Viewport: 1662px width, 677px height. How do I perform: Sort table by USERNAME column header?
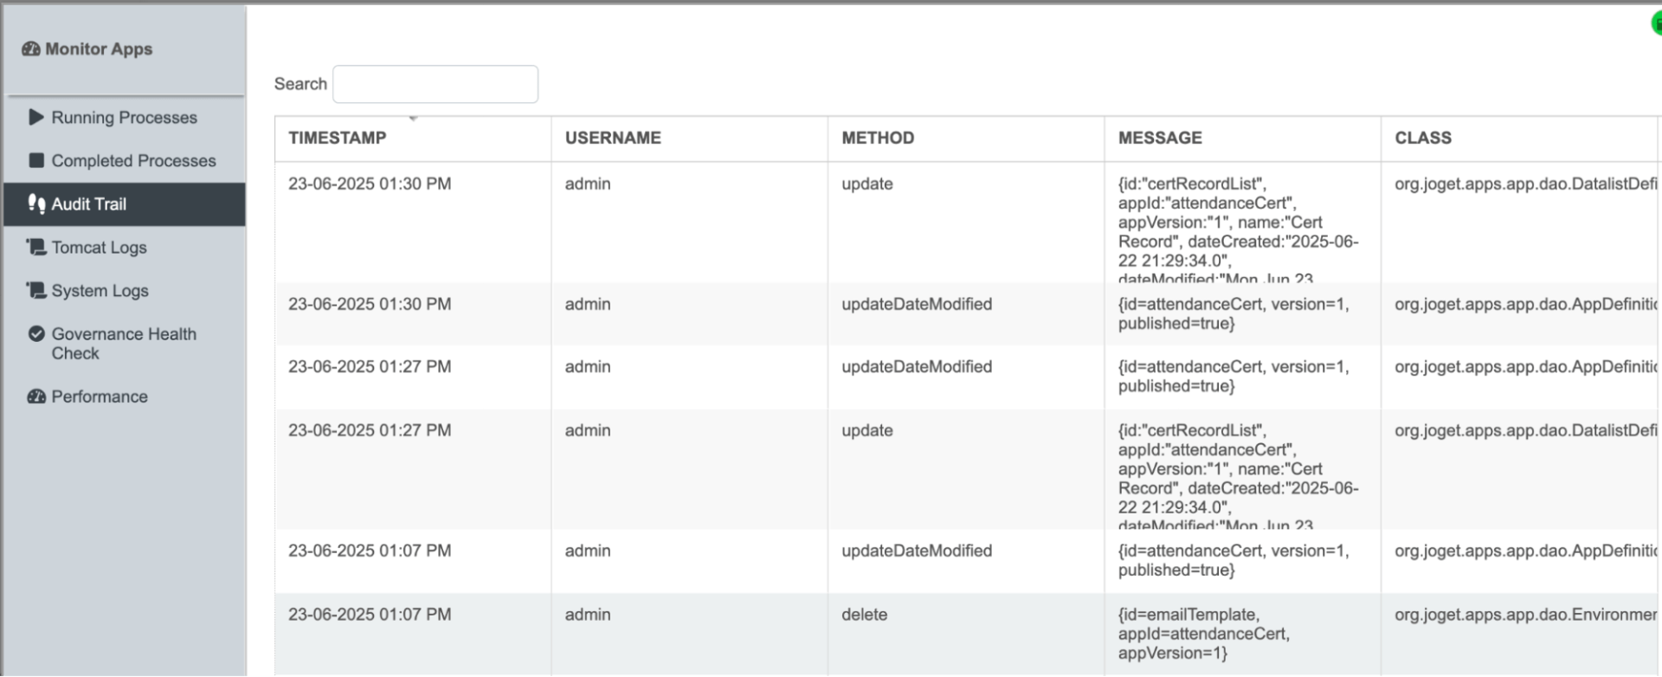613,138
